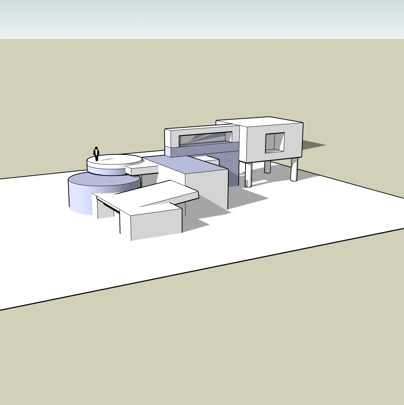This screenshot has width=404, height=405.
Task: Select the square window on the elevated cube
Action: 275,143
